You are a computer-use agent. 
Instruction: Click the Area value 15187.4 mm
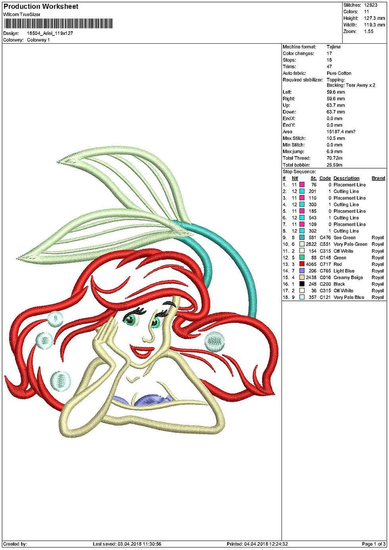click(341, 131)
